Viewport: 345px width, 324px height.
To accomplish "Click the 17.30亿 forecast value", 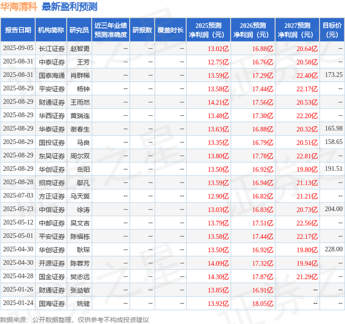I will 263,116.
